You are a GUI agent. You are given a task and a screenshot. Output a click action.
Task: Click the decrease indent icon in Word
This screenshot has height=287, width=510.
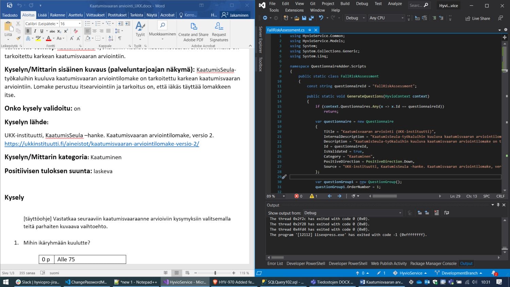coord(121,23)
